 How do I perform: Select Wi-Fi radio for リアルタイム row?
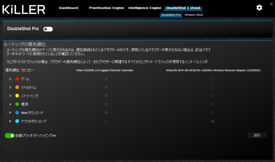click(213, 87)
